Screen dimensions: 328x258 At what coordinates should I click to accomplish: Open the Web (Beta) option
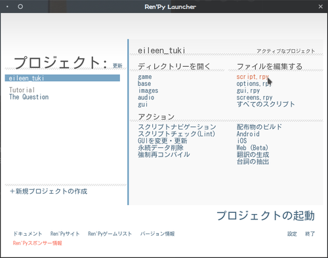pyautogui.click(x=253, y=148)
